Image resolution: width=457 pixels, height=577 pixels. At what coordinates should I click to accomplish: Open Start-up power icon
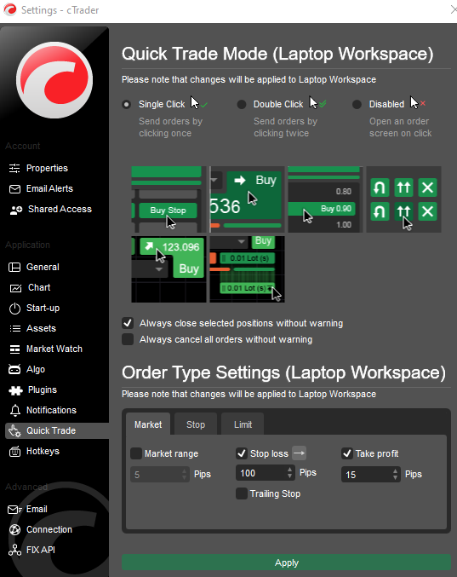(x=14, y=309)
